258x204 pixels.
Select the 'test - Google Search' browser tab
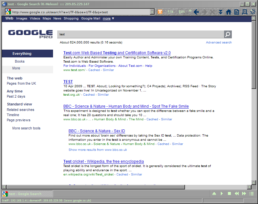tap(27, 194)
